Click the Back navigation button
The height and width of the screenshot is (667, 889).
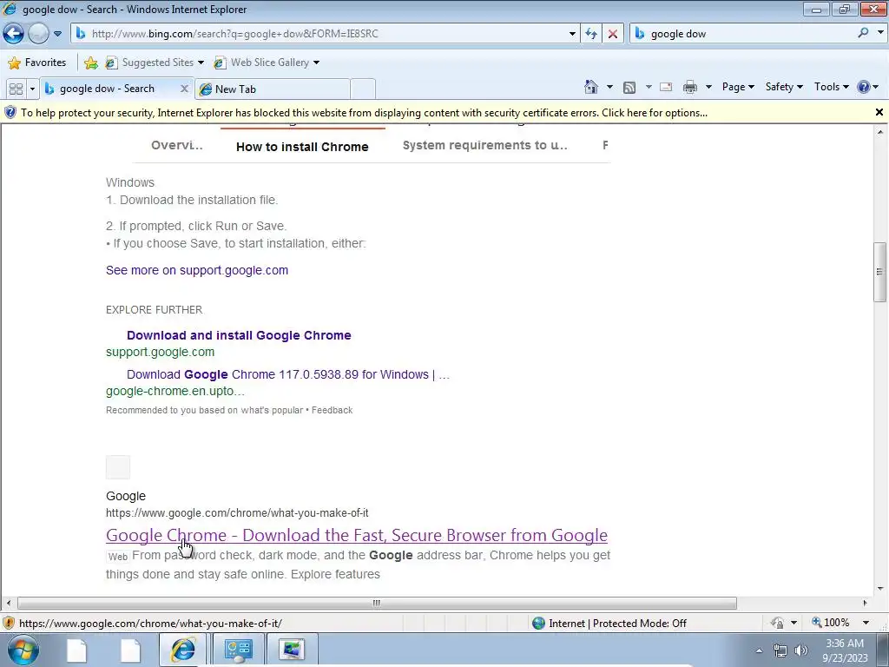pos(14,34)
